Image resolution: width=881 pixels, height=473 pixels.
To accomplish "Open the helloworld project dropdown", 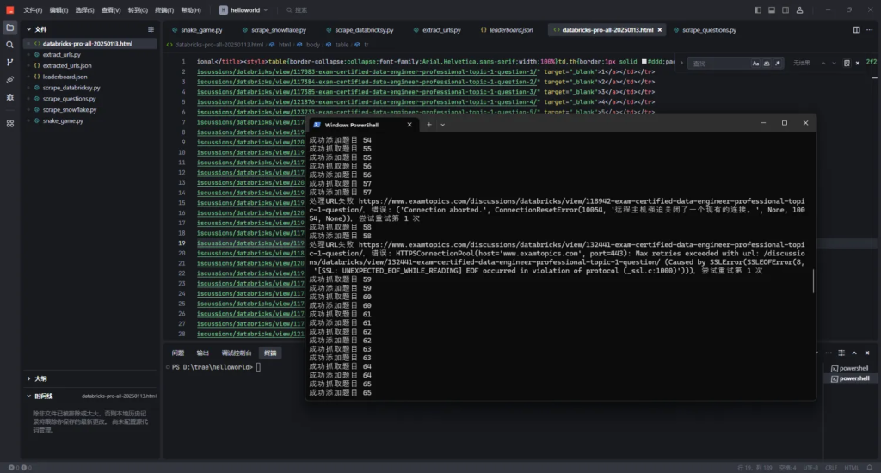I will coord(243,10).
